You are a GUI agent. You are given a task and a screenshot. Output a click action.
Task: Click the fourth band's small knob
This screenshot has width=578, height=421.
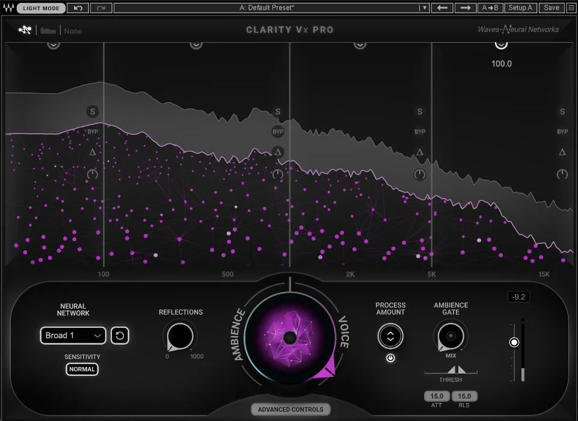coord(562,174)
